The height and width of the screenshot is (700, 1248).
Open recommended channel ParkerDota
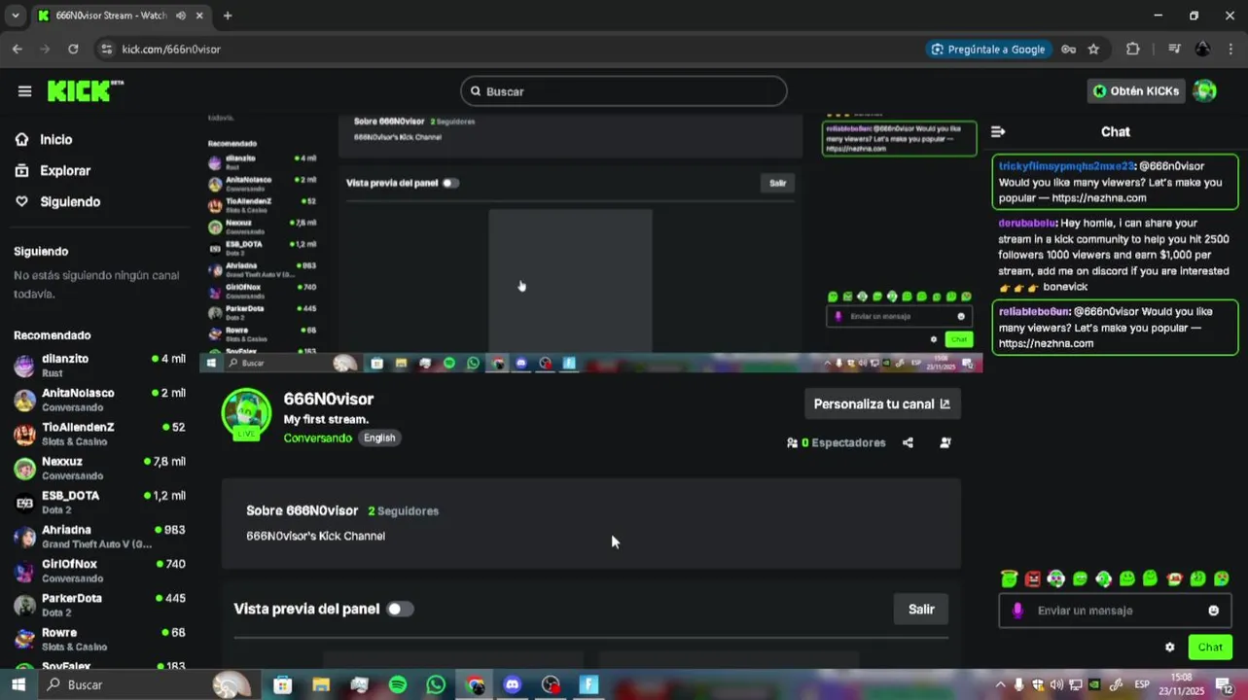99,605
